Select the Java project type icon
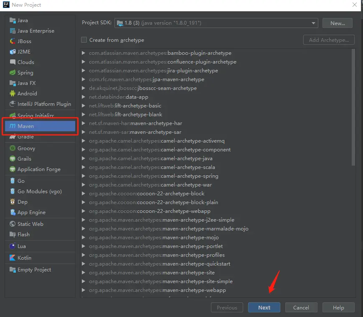The image size is (363, 317). pos(13,20)
